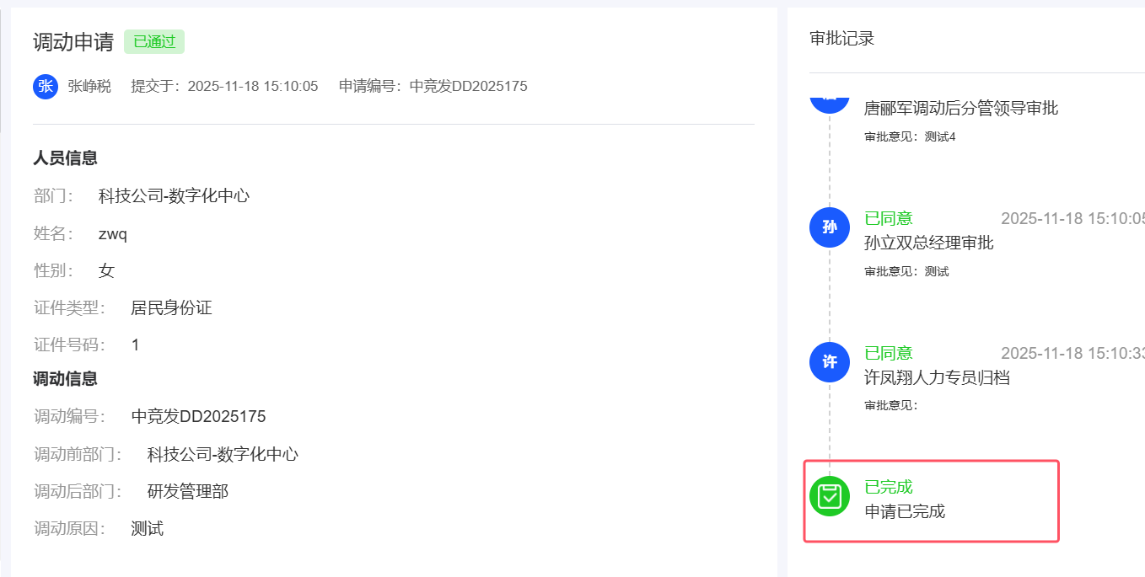Select the 孙立双总经理审批 approval step
Image resolution: width=1145 pixels, height=577 pixels.
coord(928,243)
